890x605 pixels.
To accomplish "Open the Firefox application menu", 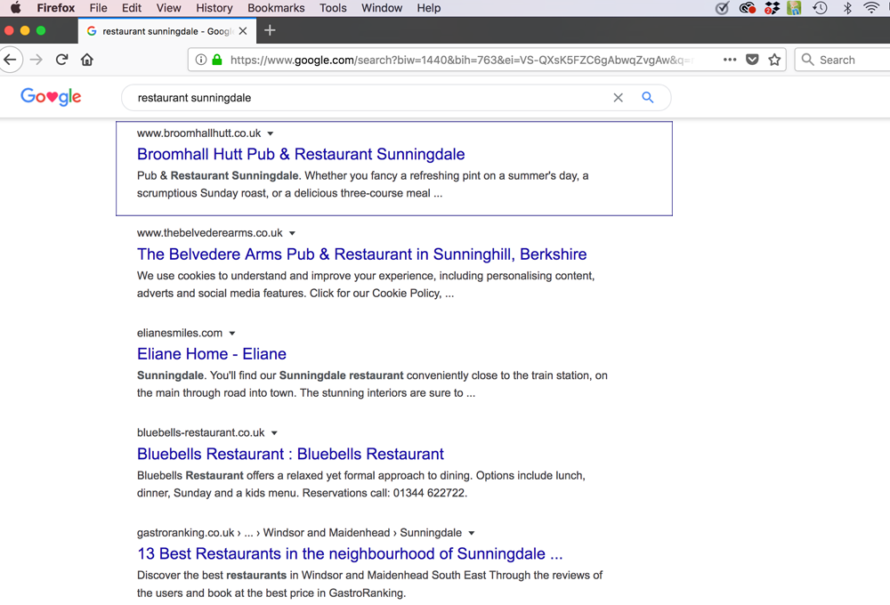I will (x=55, y=8).
